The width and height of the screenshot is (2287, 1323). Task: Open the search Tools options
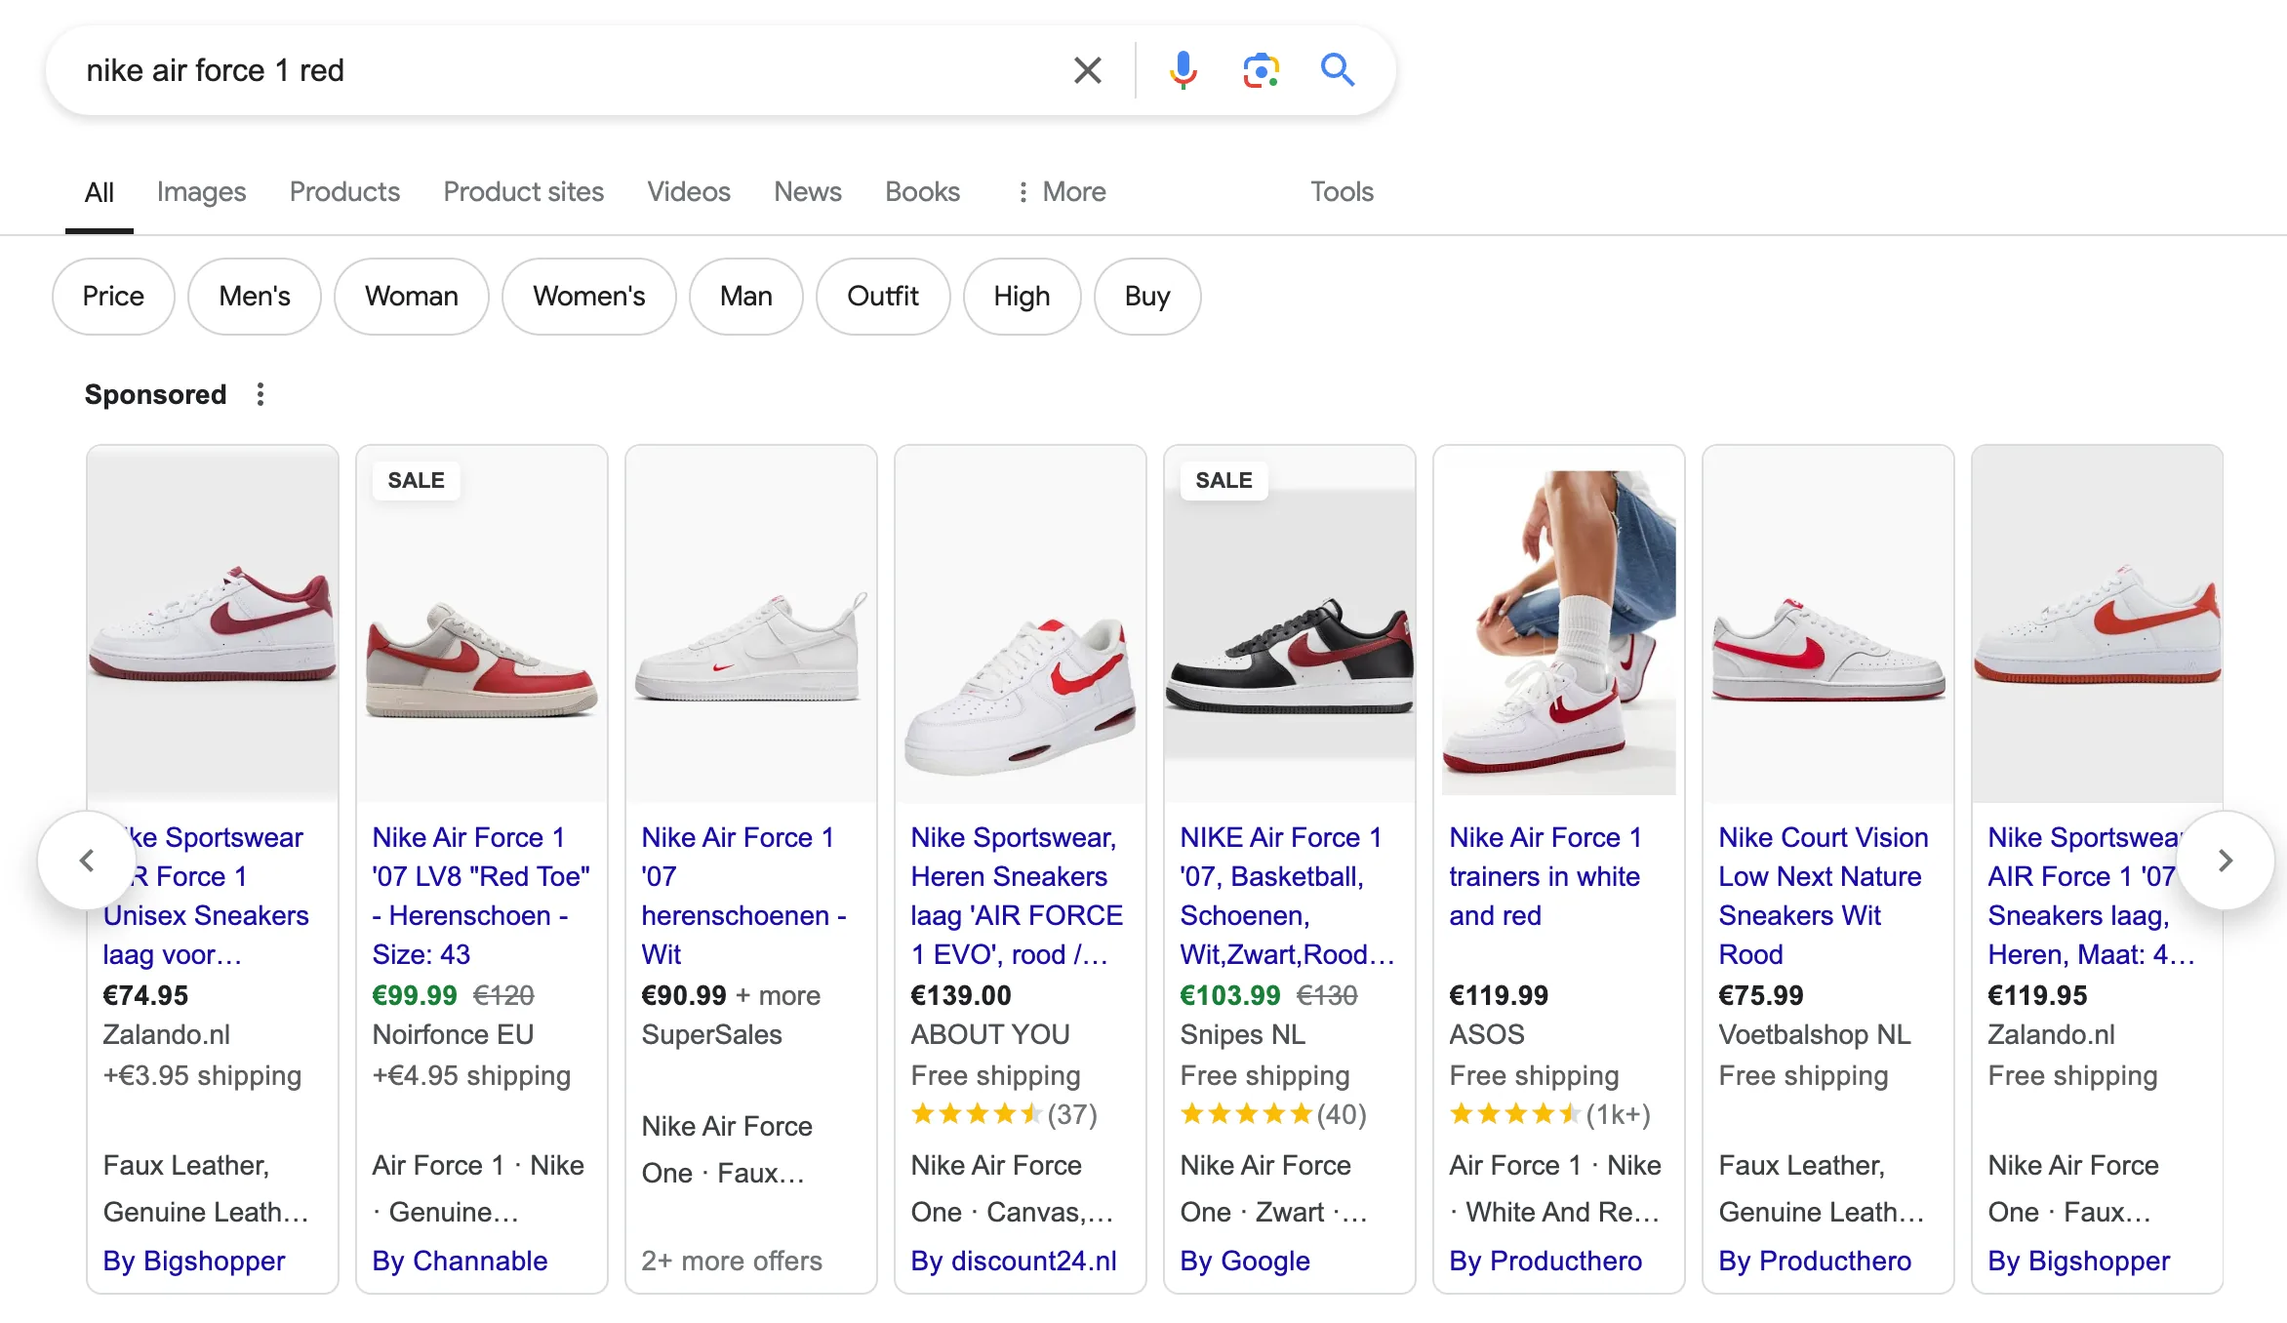pos(1342,192)
